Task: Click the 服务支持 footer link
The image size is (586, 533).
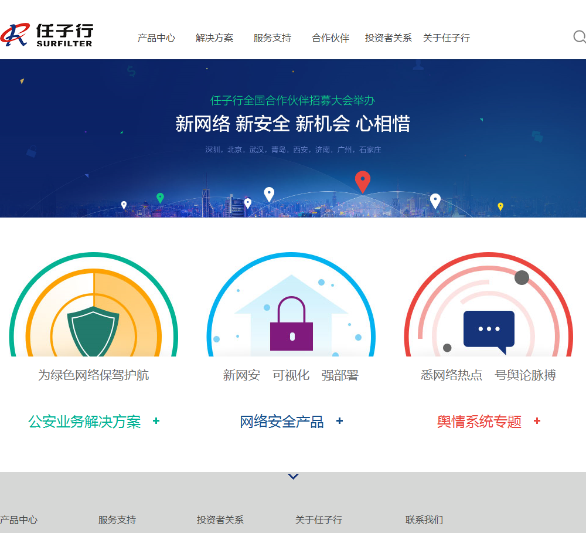Action: (117, 520)
